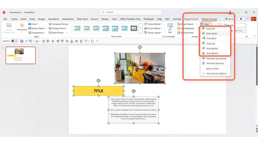Screen dimensions: 258x145
Task: Open Customize Quick Access Toolbar dropdown
Action: pyautogui.click(x=97, y=41)
